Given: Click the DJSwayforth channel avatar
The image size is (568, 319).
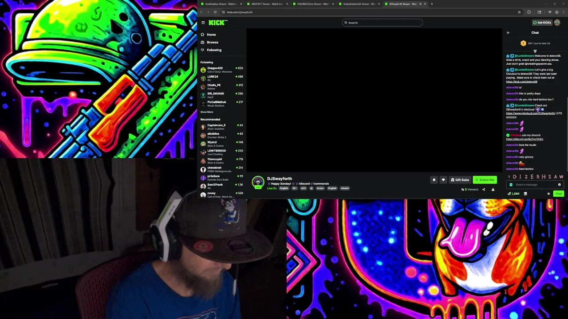Looking at the screenshot, I should pyautogui.click(x=258, y=182).
